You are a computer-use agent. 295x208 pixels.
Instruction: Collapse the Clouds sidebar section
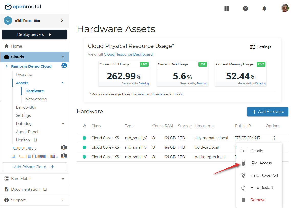tap(63, 57)
